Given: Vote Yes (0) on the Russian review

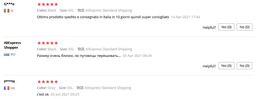Looking at the screenshot, I should [226, 66].
